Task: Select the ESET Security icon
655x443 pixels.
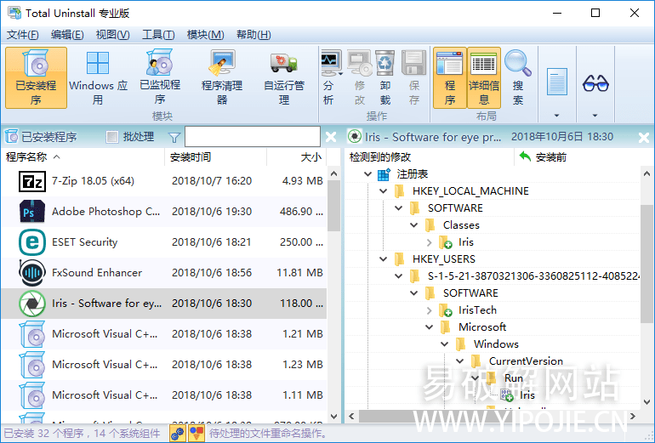Action: coord(32,242)
